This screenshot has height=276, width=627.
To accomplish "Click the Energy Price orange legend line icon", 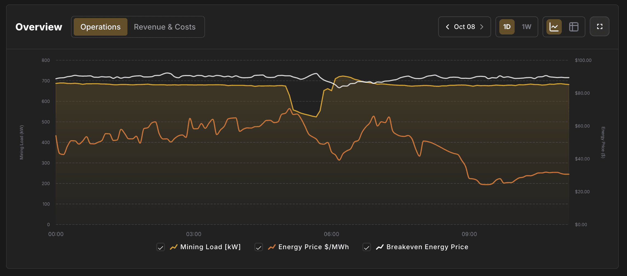I will (272, 247).
